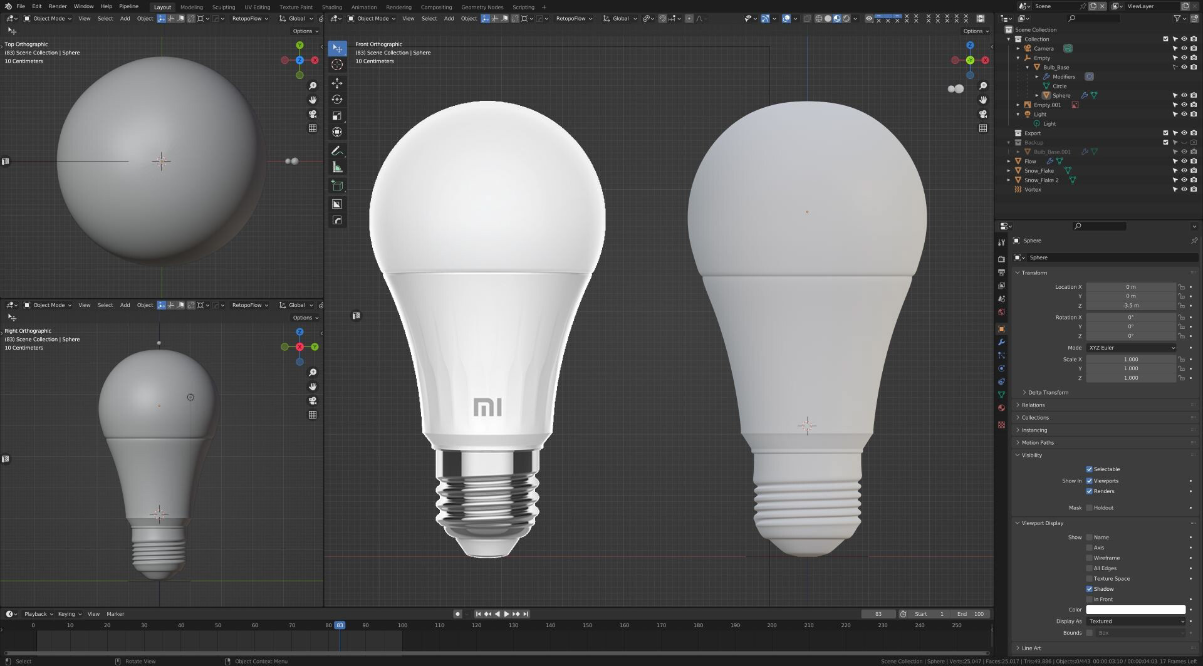1203x666 pixels.
Task: Open the Playback menu in the timeline
Action: pyautogui.click(x=38, y=615)
